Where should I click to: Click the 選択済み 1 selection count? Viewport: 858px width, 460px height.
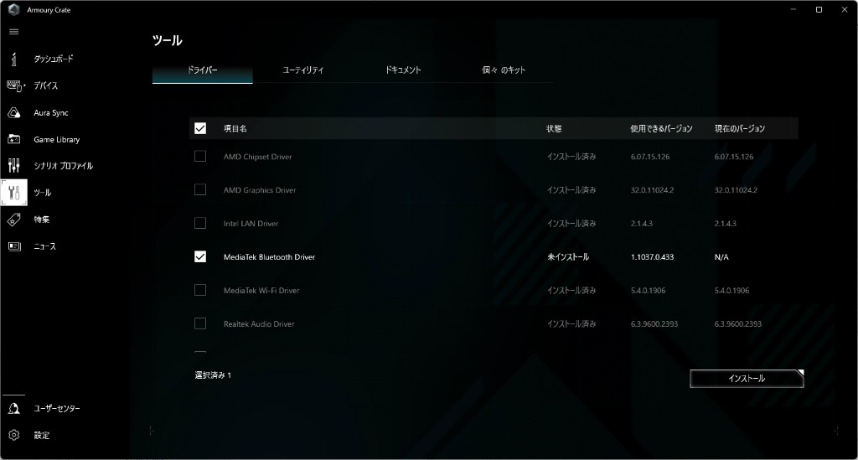coord(213,375)
